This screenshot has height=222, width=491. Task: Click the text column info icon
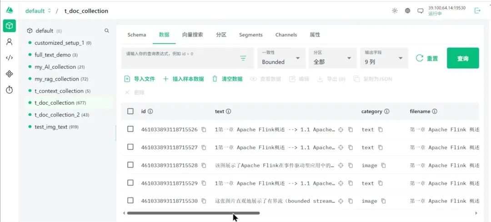tap(228, 111)
